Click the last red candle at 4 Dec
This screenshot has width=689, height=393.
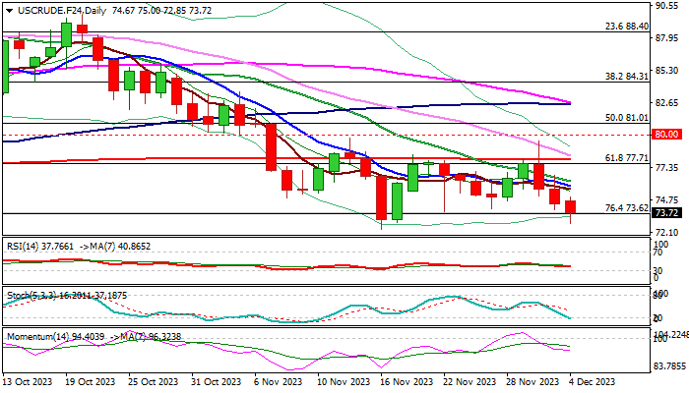(x=573, y=207)
